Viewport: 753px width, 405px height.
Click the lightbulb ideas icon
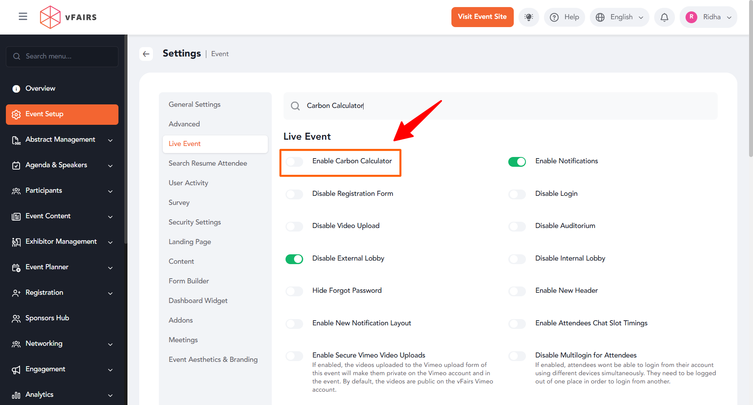pos(529,17)
